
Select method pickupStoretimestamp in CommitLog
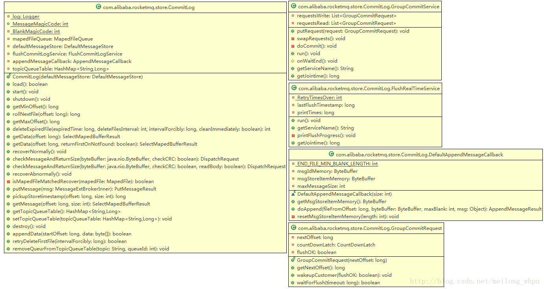tap(69, 196)
